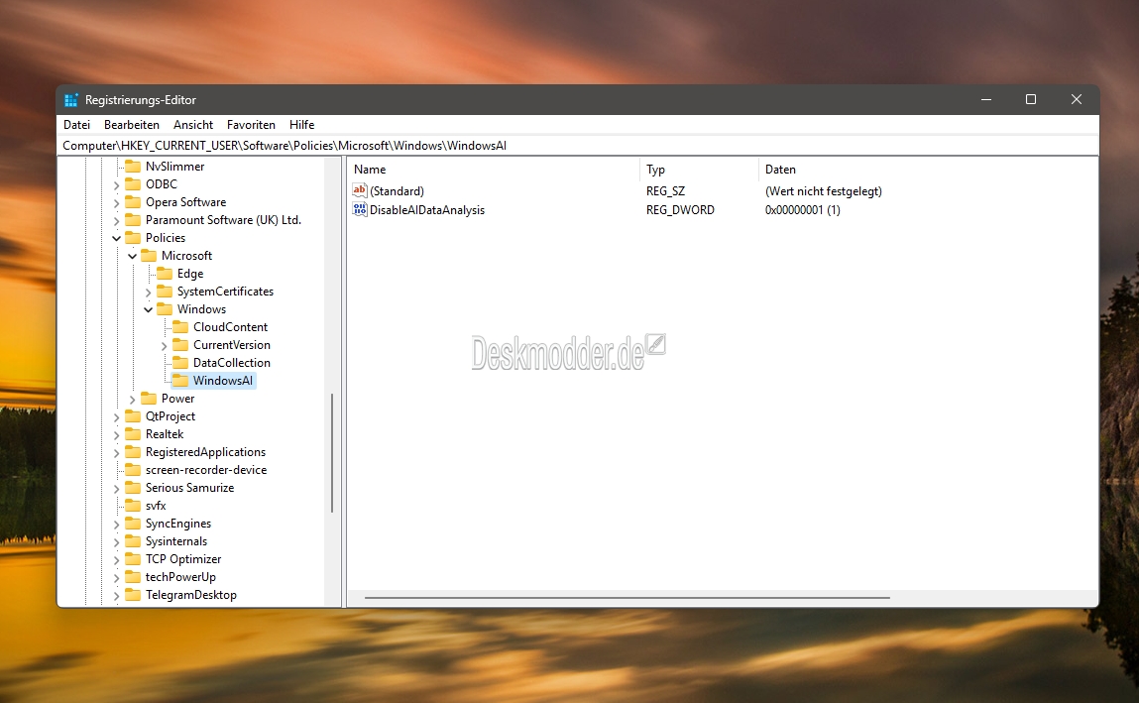Viewport: 1139px width, 703px height.
Task: Click the QtProject folder icon
Action: 133,416
